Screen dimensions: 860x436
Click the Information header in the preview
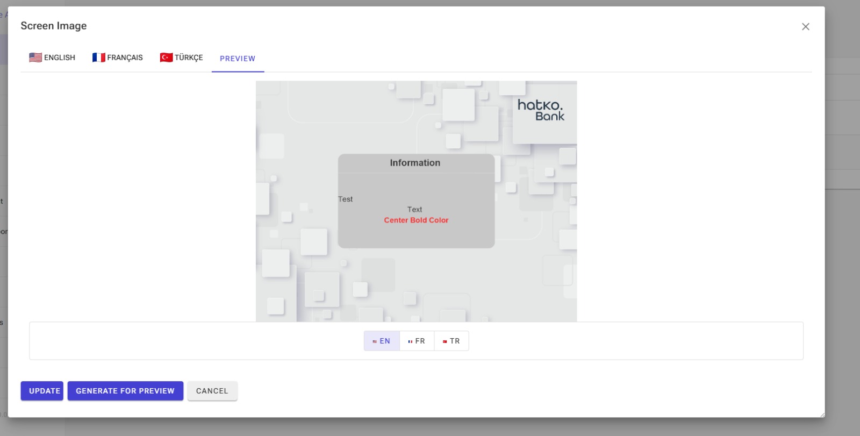pyautogui.click(x=415, y=163)
